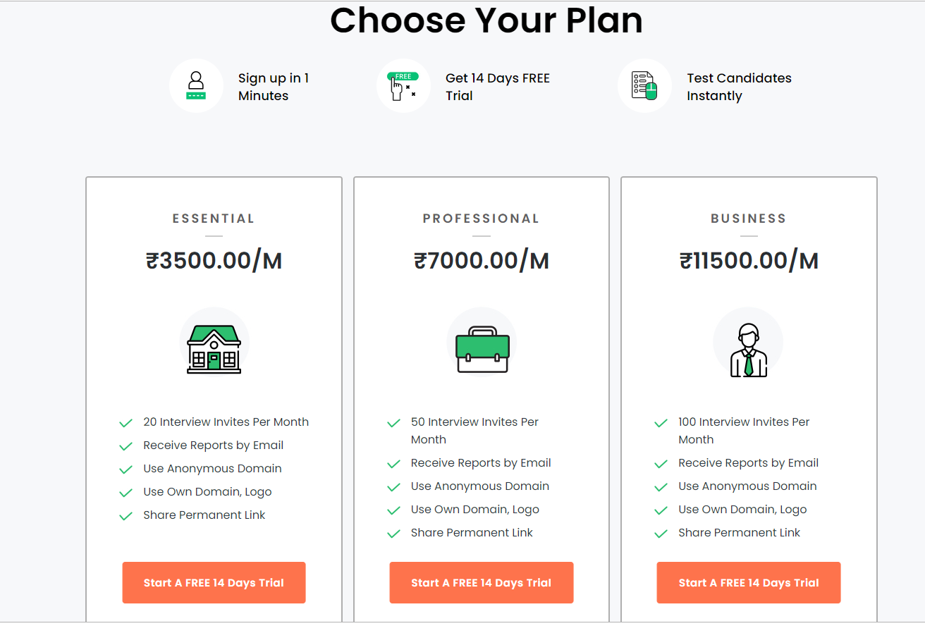Click the ESSENTIAL plan title

(214, 219)
